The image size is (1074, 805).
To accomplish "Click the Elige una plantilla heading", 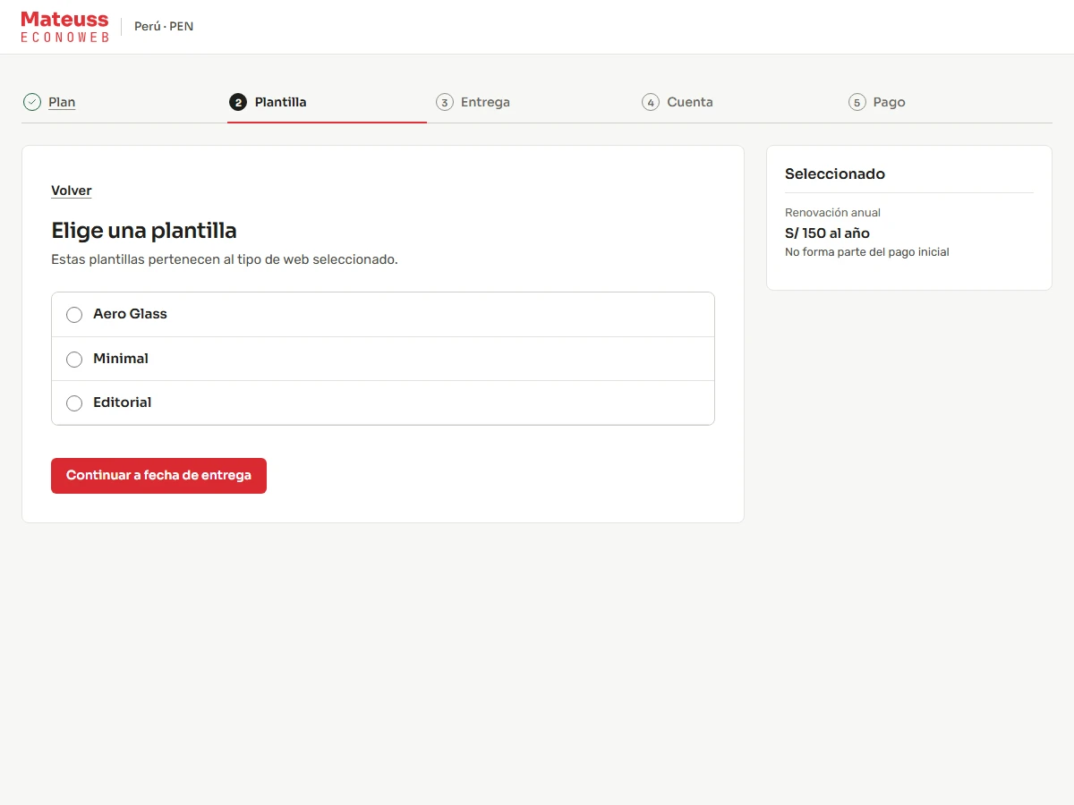I will [x=144, y=231].
